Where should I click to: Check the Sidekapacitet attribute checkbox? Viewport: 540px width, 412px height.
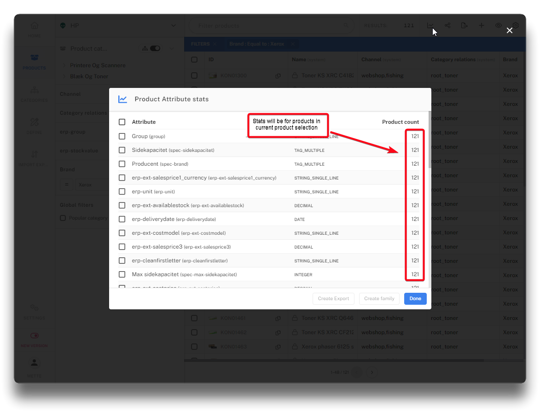click(x=122, y=150)
